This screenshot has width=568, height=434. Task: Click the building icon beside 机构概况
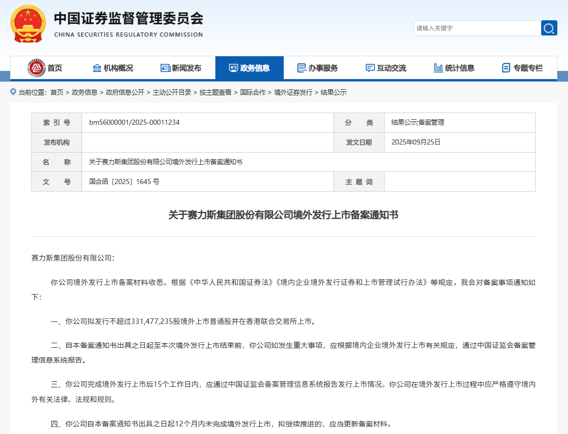tap(97, 68)
